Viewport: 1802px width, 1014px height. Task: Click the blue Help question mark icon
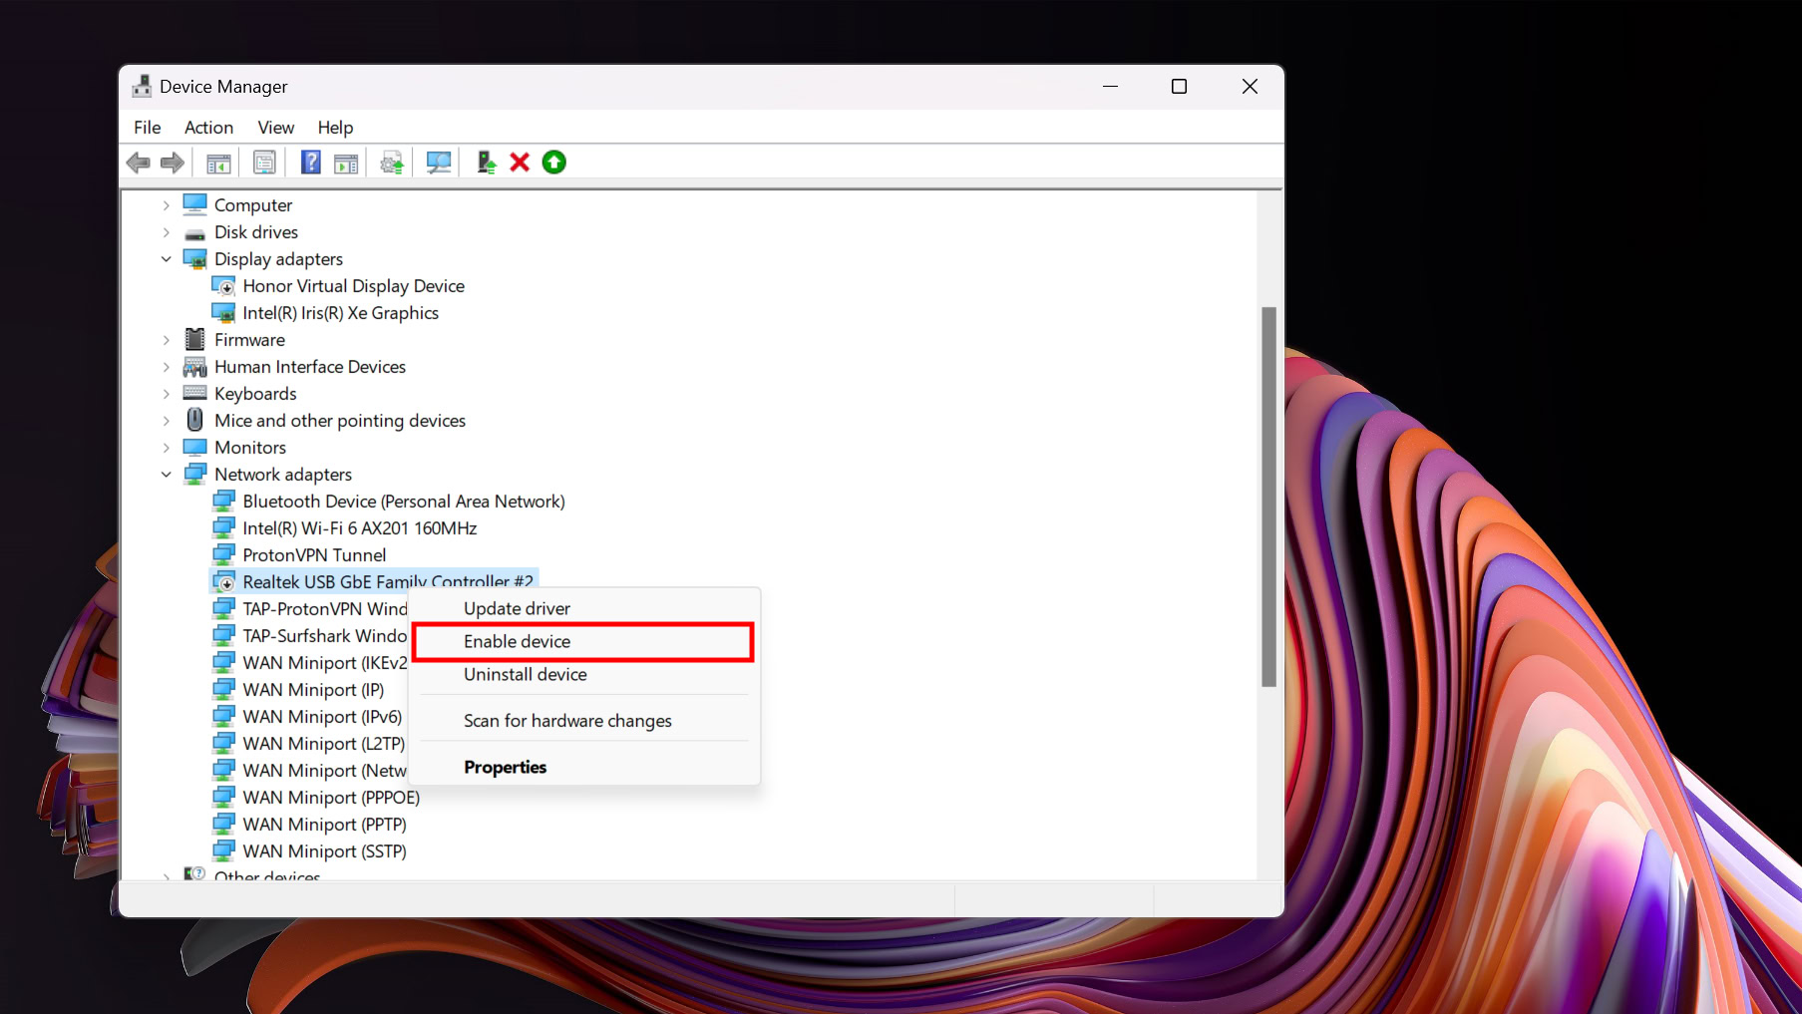(310, 163)
